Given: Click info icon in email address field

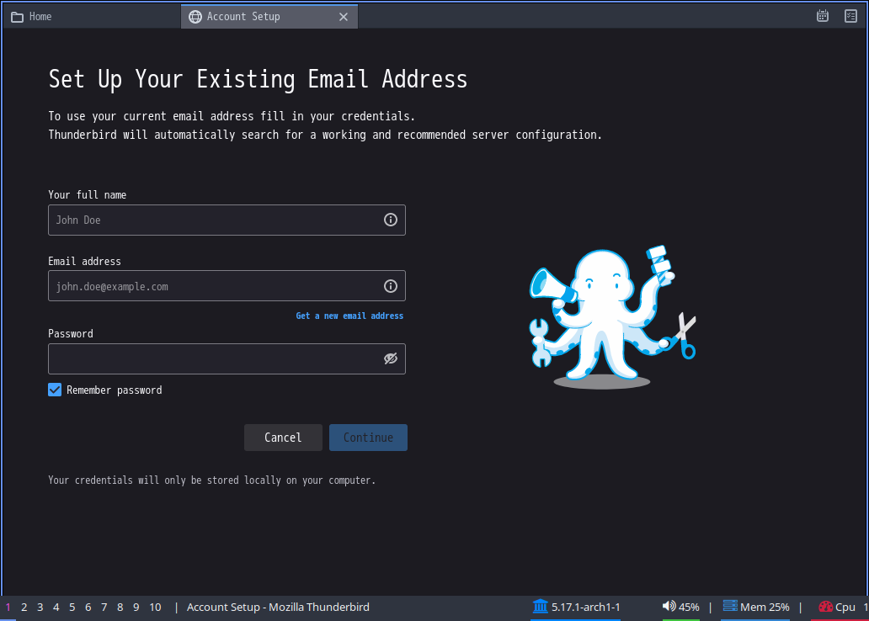Looking at the screenshot, I should (x=391, y=286).
